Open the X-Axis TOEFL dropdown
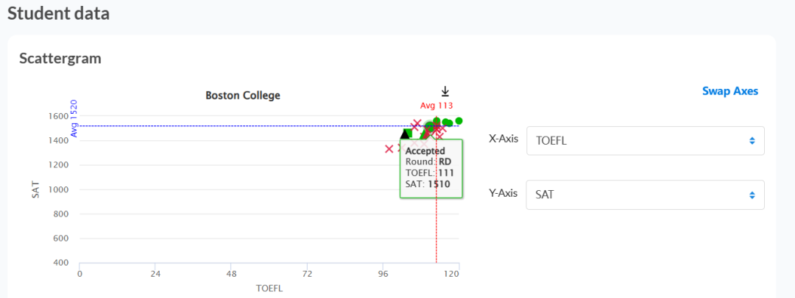Image resolution: width=795 pixels, height=298 pixels. [646, 141]
